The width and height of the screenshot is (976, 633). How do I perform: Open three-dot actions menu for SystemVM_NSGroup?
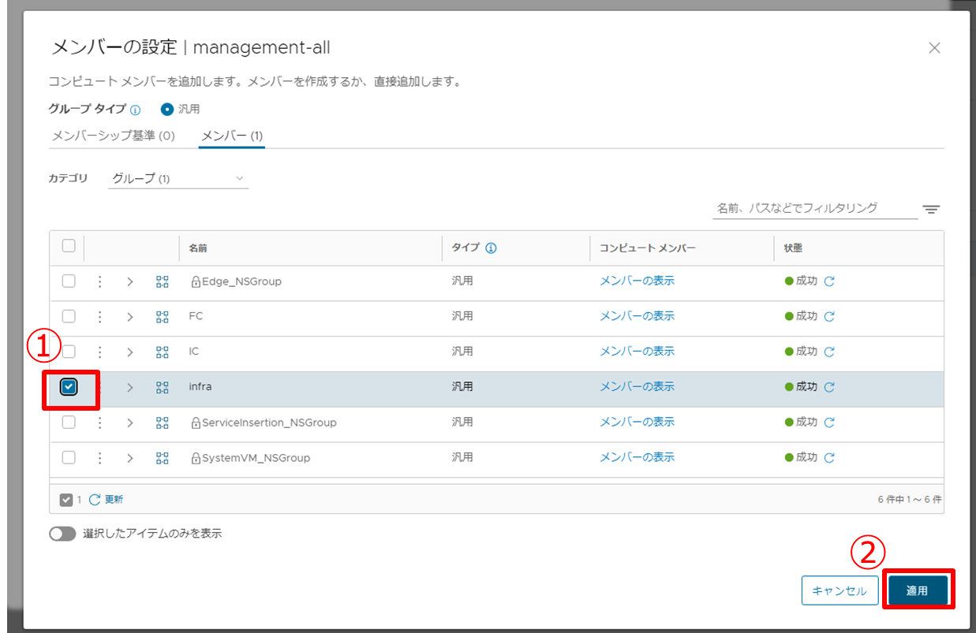pyautogui.click(x=99, y=457)
